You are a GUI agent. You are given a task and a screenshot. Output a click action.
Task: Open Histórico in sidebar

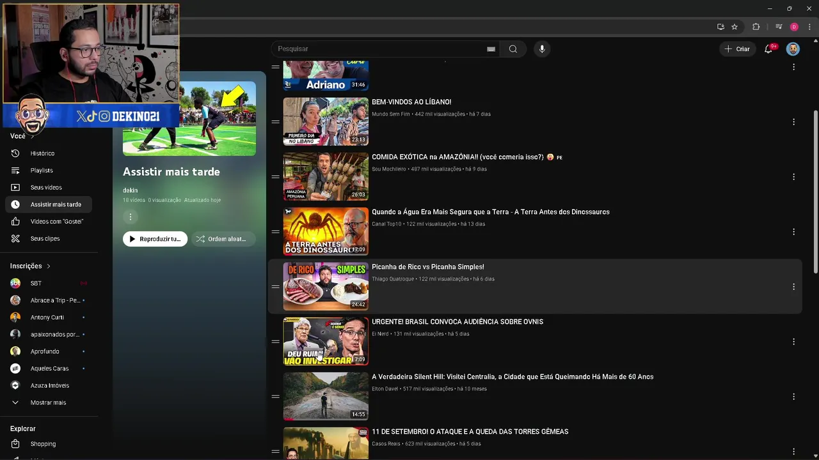pos(50,153)
